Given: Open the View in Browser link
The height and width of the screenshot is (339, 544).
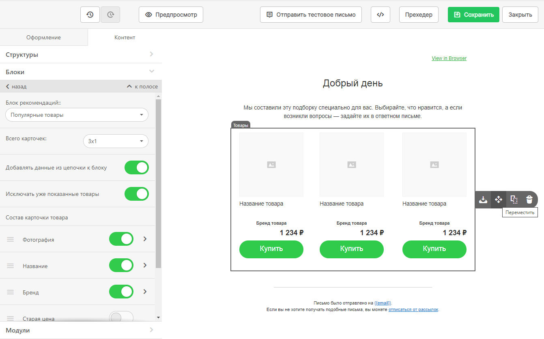Looking at the screenshot, I should (449, 58).
